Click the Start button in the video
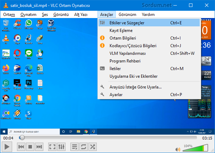 pyautogui.click(x=4, y=131)
